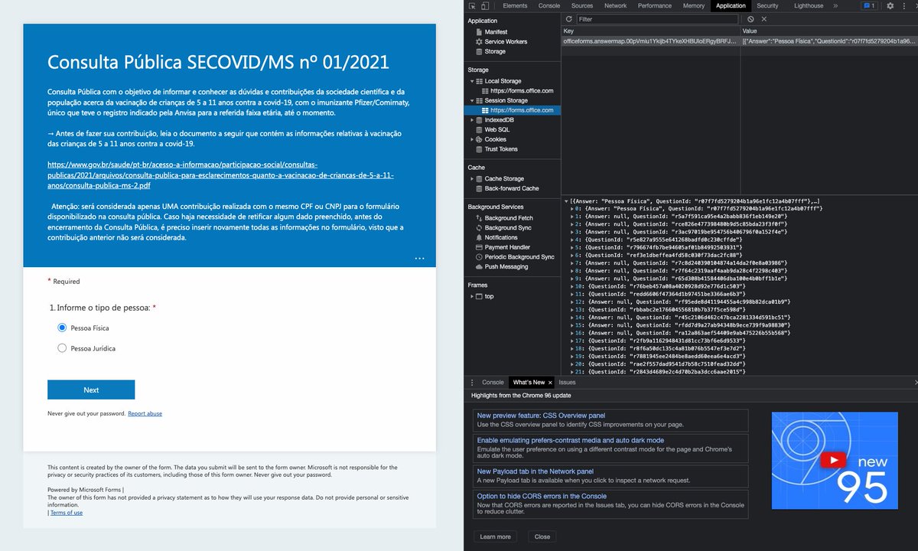The width and height of the screenshot is (918, 551).
Task: Open Storage under the Application section
Action: point(495,52)
